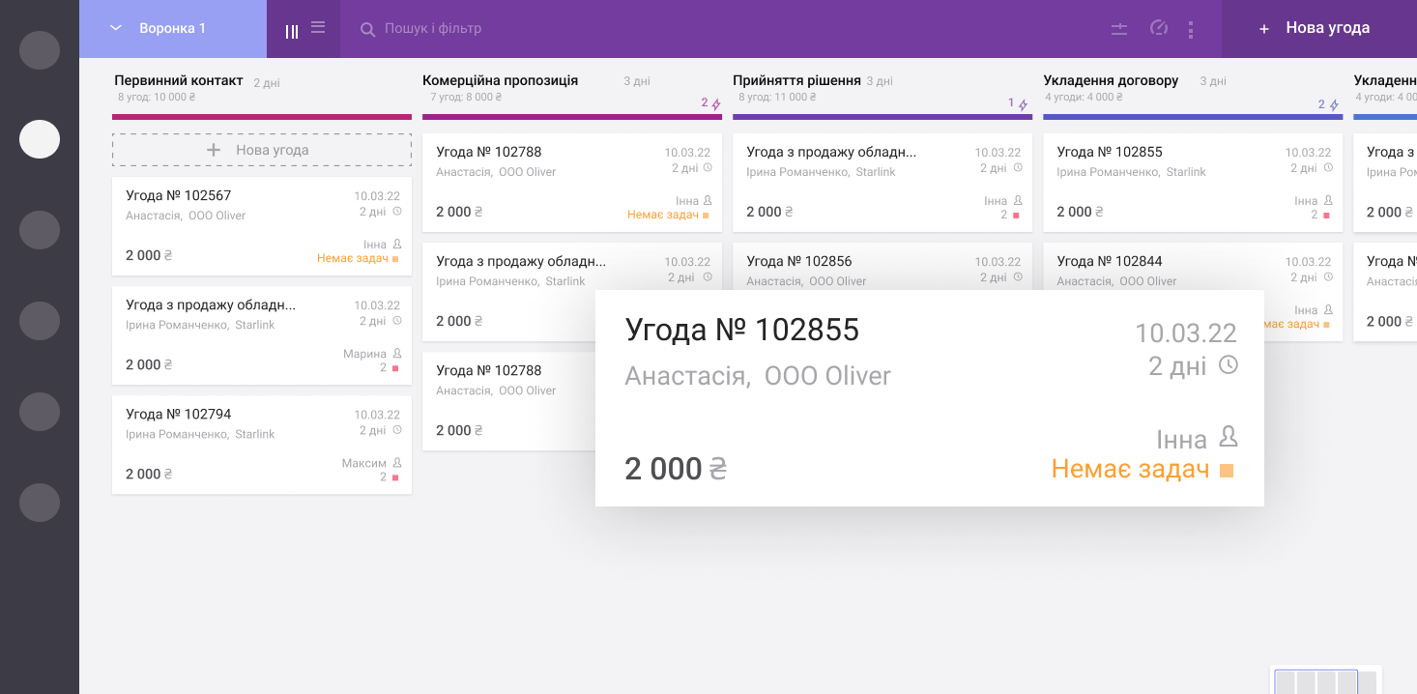This screenshot has height=694, width=1417.
Task: Click person icon beside Марина
Action: 396,354
